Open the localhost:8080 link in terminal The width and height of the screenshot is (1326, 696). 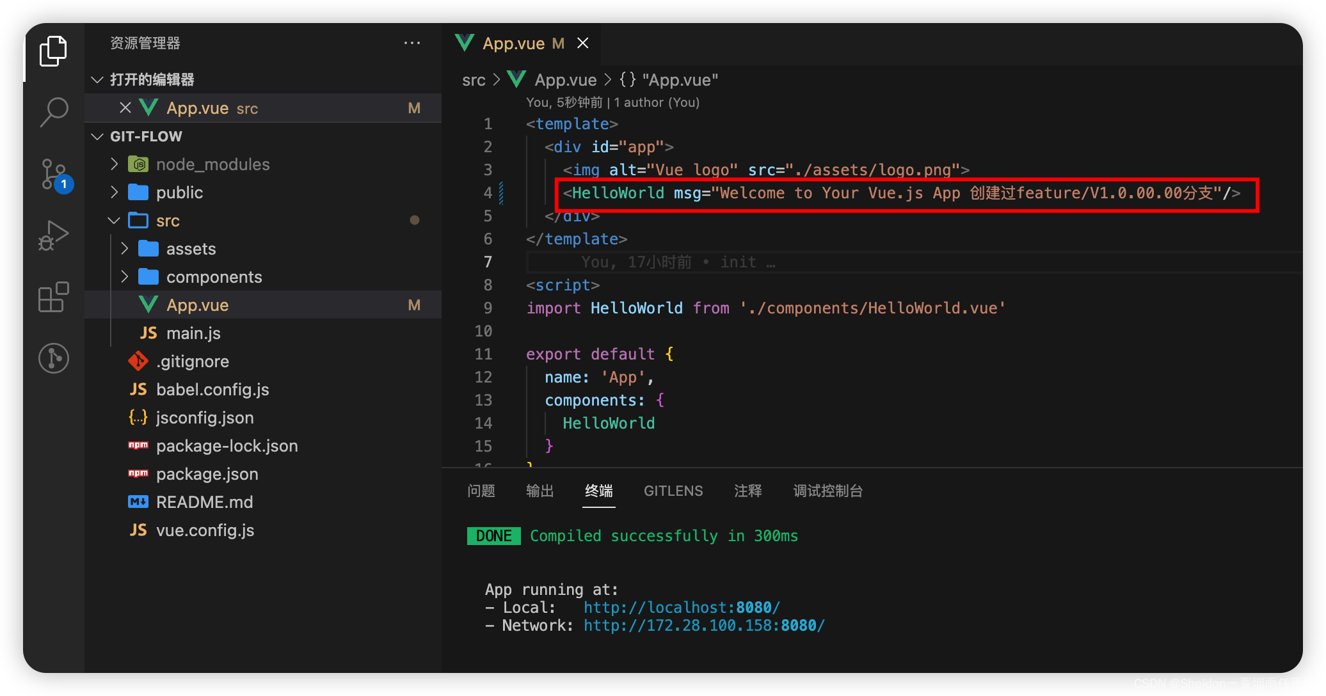[x=682, y=607]
